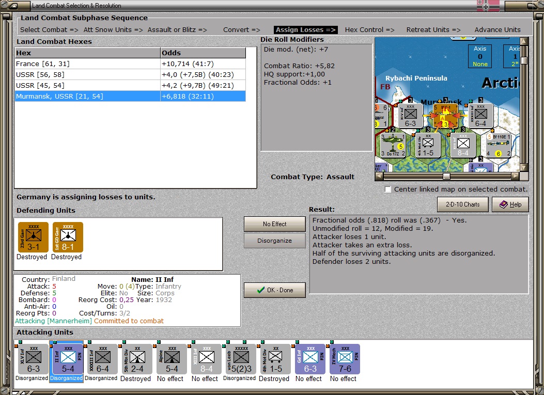The height and width of the screenshot is (395, 544).
Task: Click the XIV Inf 6-3 unit on map
Action: click(410, 116)
